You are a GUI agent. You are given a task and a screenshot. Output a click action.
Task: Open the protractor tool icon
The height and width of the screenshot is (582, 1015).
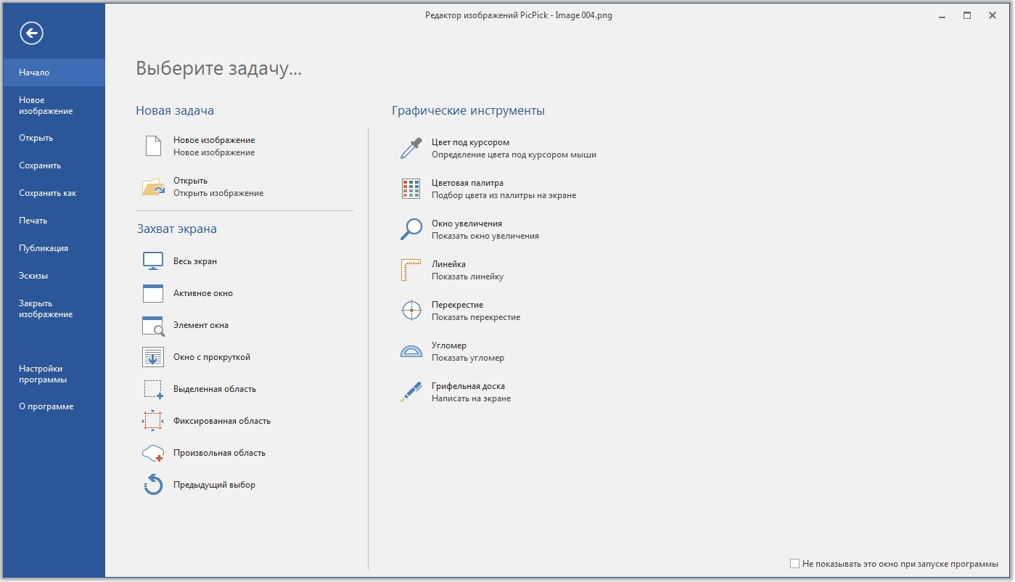411,351
